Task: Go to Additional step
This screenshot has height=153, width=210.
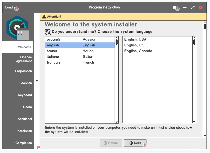Action: tap(18, 119)
